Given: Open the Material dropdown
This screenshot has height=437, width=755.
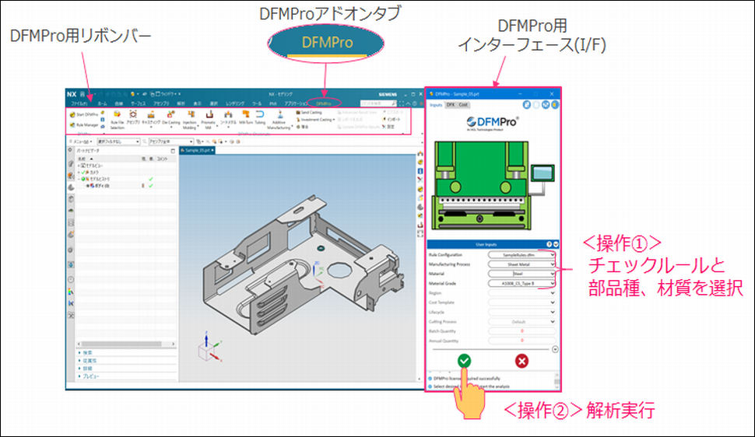Looking at the screenshot, I should coord(522,274).
